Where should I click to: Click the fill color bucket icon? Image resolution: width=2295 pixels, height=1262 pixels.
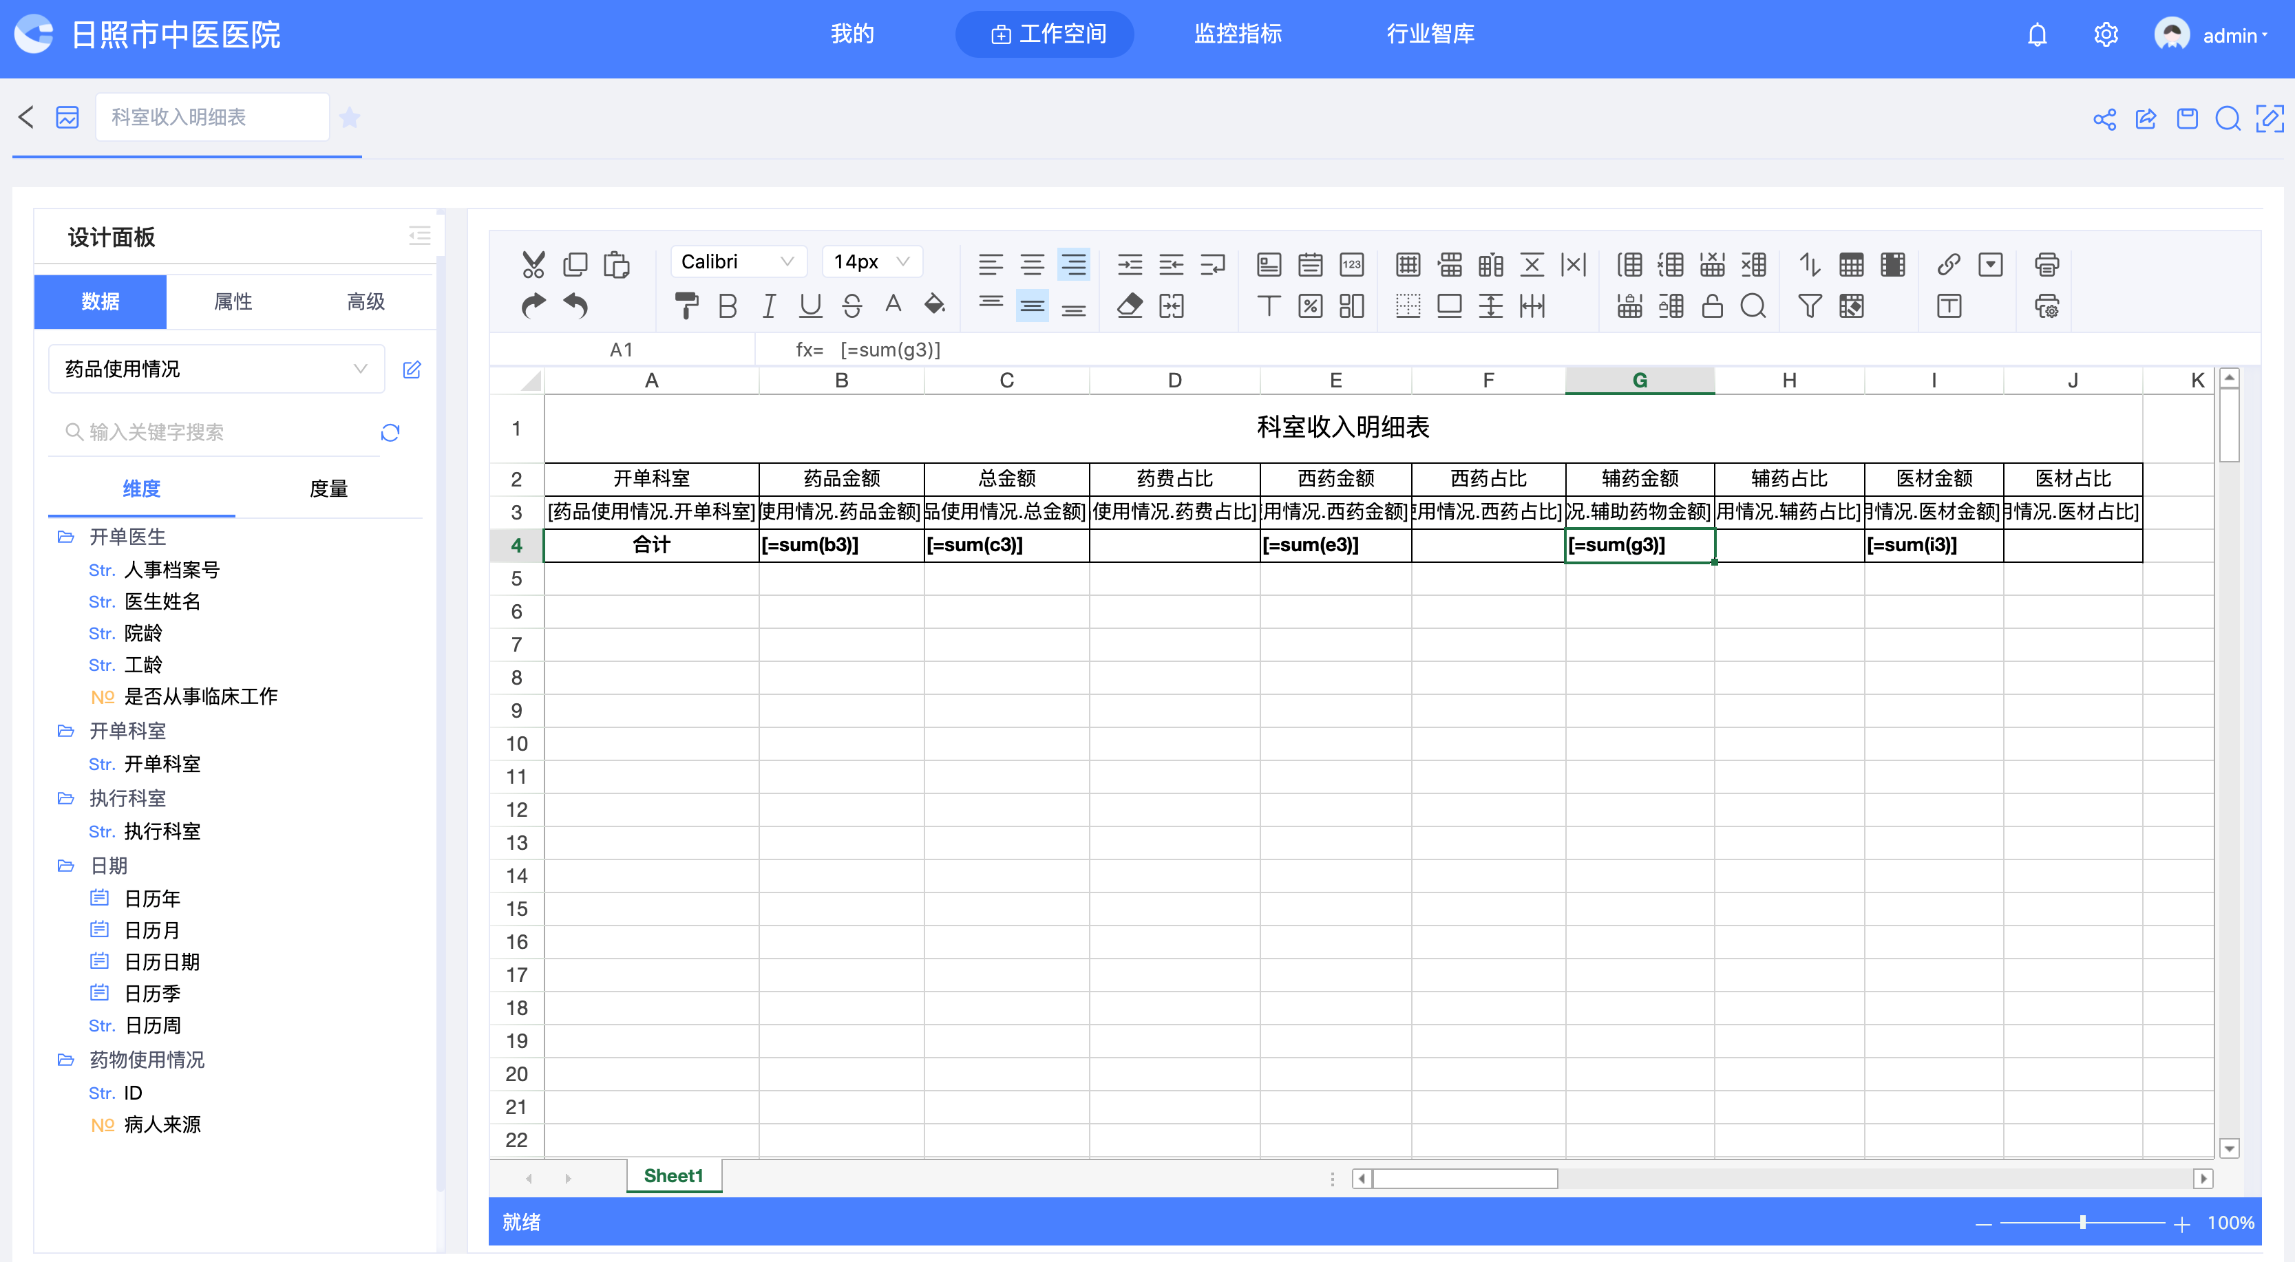click(x=933, y=305)
